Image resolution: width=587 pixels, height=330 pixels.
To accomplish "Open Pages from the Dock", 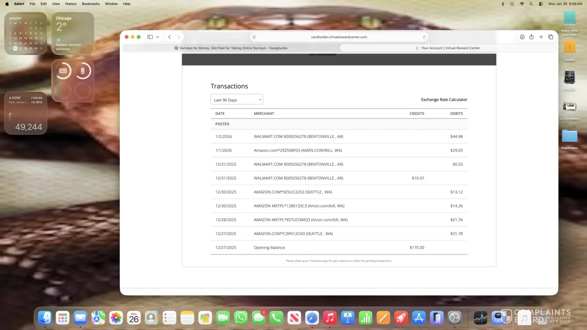I will pos(383,318).
